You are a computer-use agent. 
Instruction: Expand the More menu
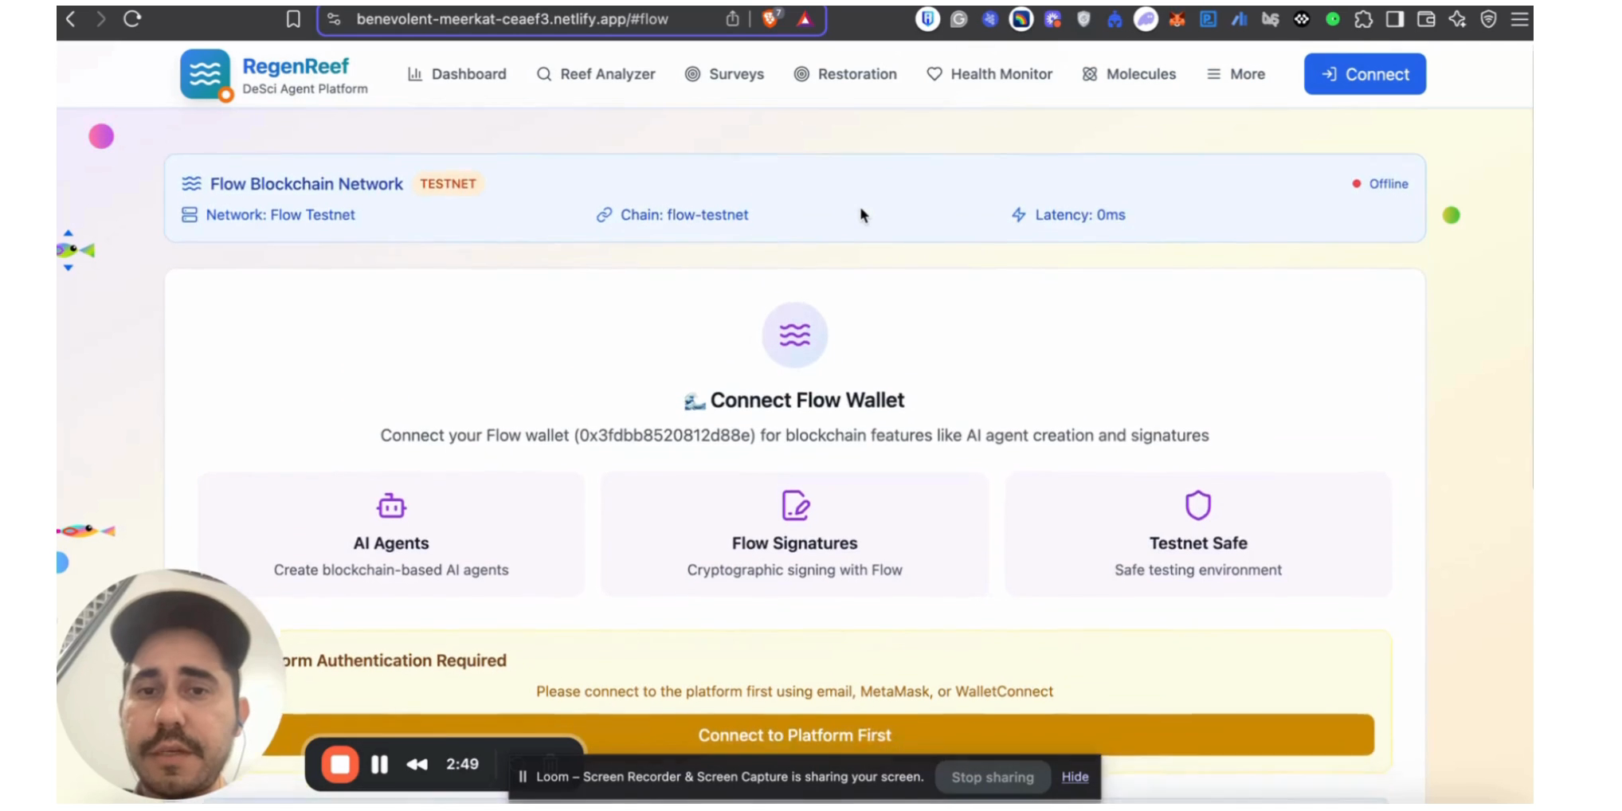[x=1236, y=74]
